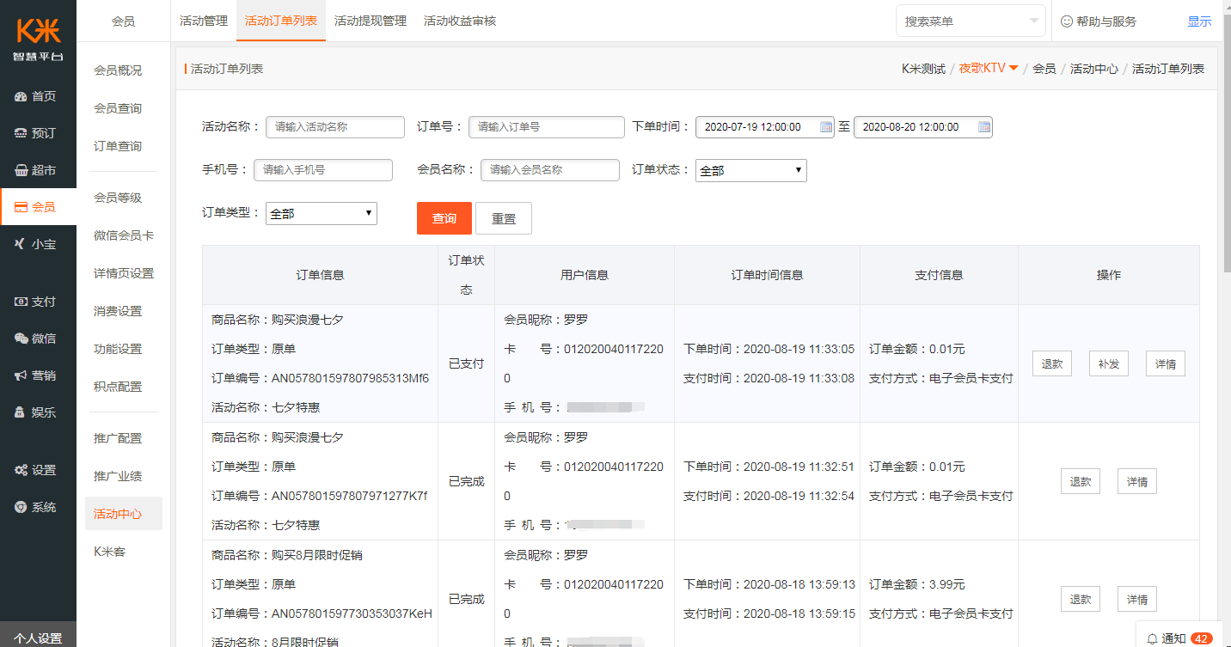Open 个人设置 at the sidebar bottom
The width and height of the screenshot is (1231, 647).
click(38, 638)
